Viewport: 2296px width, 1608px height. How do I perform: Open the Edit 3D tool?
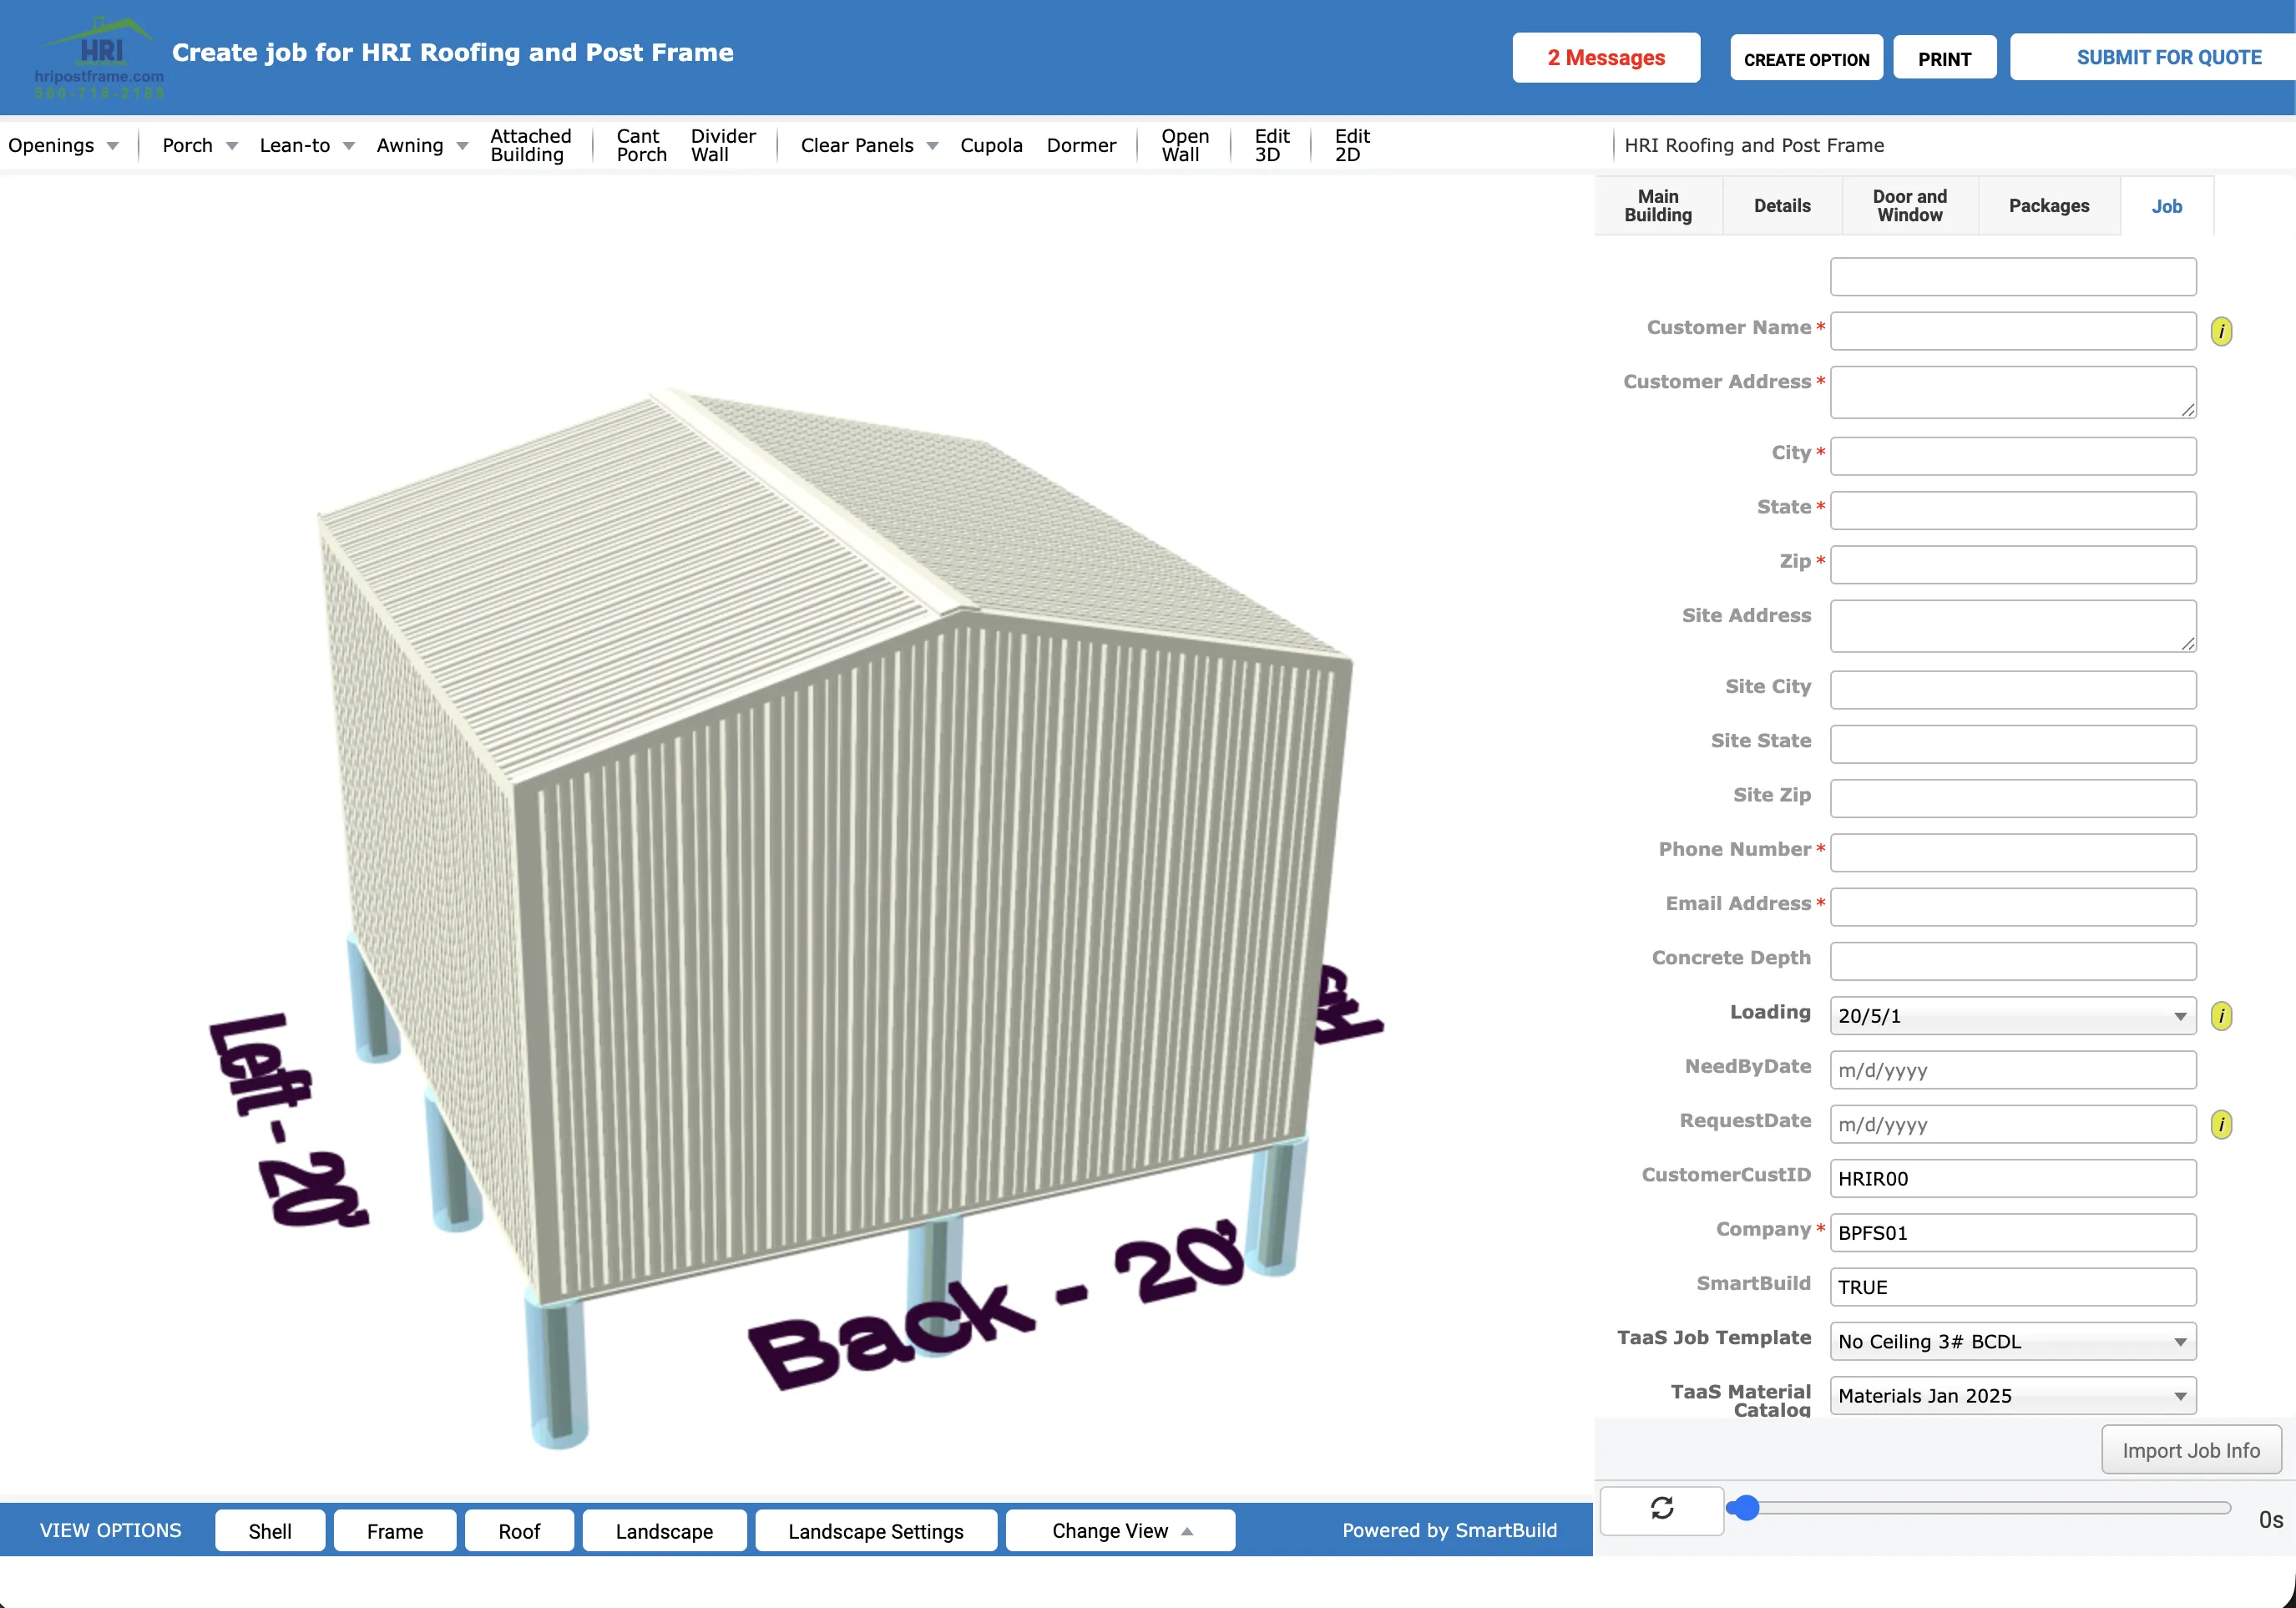click(x=1271, y=145)
